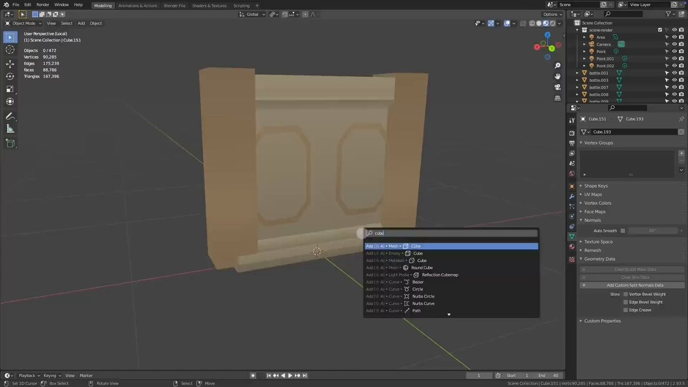This screenshot has height=387, width=688.
Task: Choose the Measure tool icon
Action: tap(10, 129)
